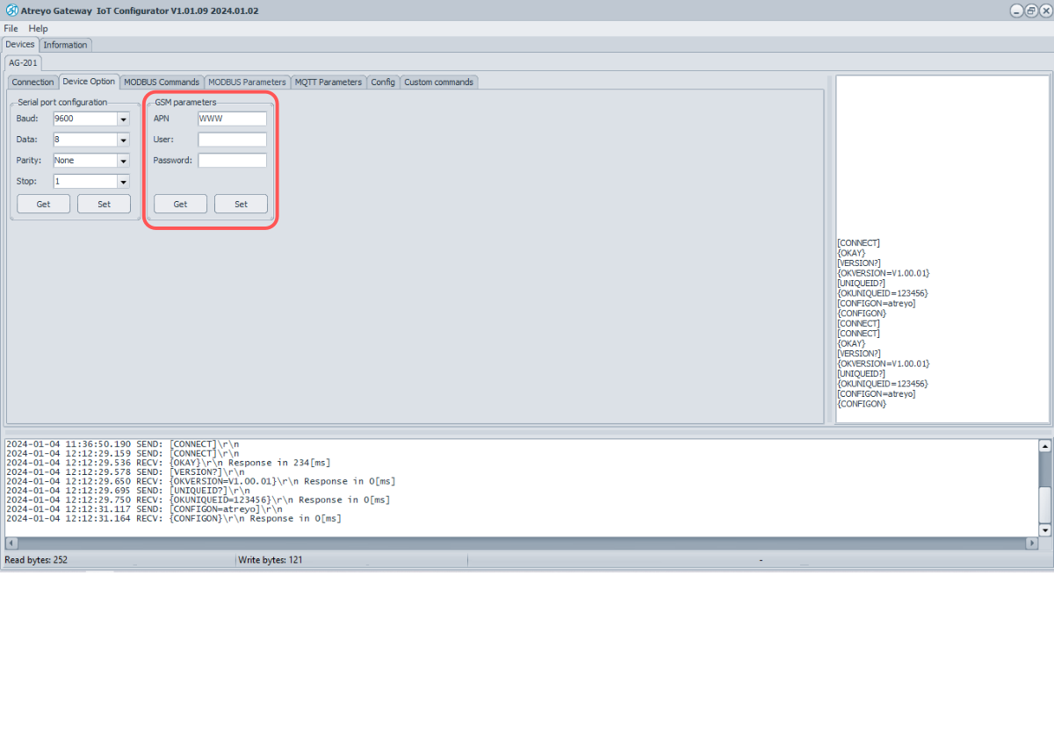
Task: Click the 'Write bytes: 121' status entry
Action: tap(271, 559)
